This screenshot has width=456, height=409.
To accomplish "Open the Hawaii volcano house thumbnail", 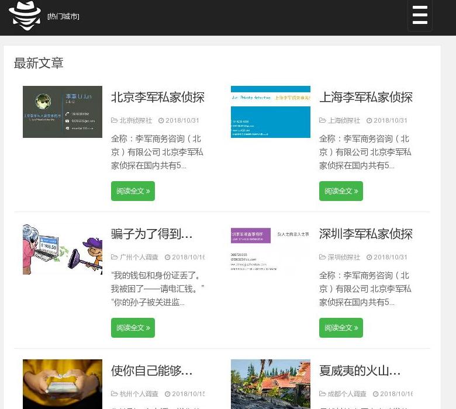I will point(271,384).
